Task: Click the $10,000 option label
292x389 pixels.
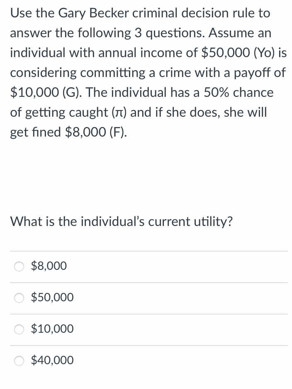Action: [x=52, y=329]
